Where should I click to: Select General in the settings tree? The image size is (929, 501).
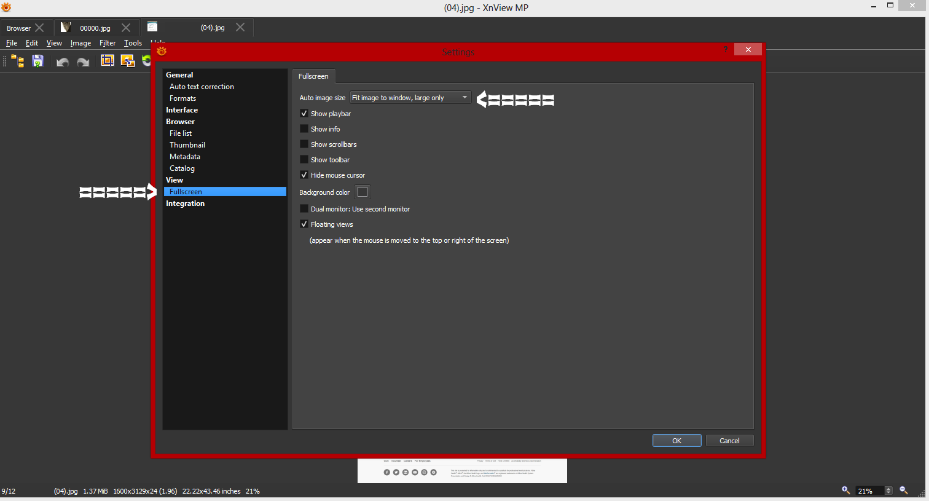(x=179, y=75)
